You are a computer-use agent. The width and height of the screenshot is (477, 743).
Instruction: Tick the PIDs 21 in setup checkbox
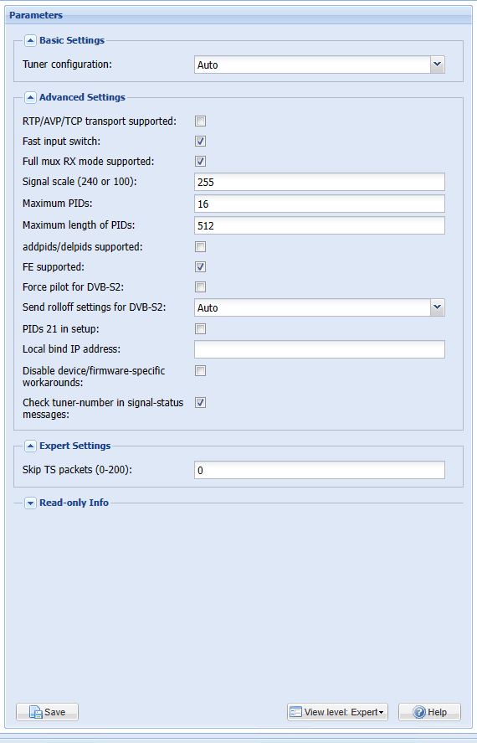[201, 329]
